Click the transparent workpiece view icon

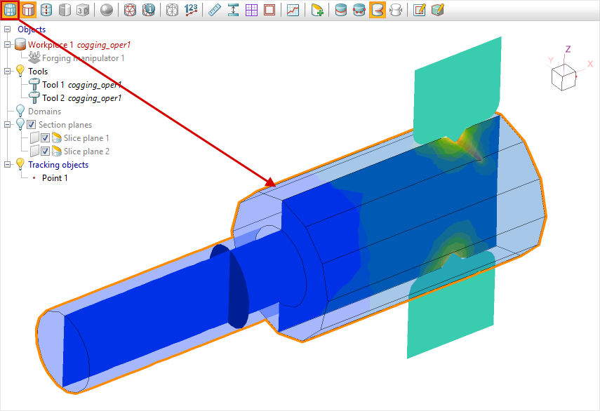11,11
